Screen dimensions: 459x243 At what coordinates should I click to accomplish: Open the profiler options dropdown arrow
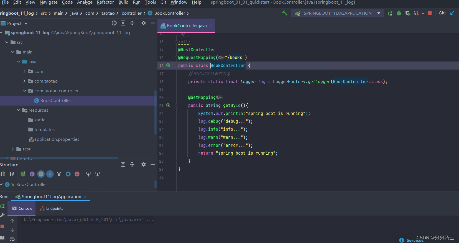[x=423, y=13]
